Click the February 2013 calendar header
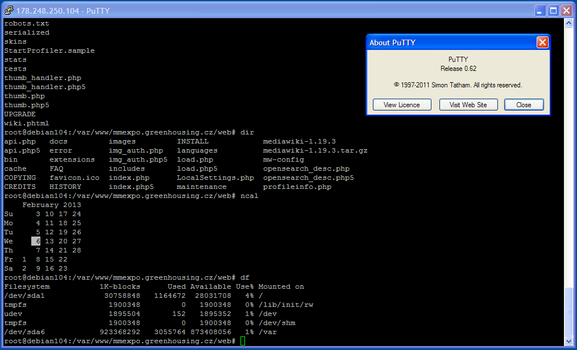Viewport: 577px width, 350px height. pos(51,205)
